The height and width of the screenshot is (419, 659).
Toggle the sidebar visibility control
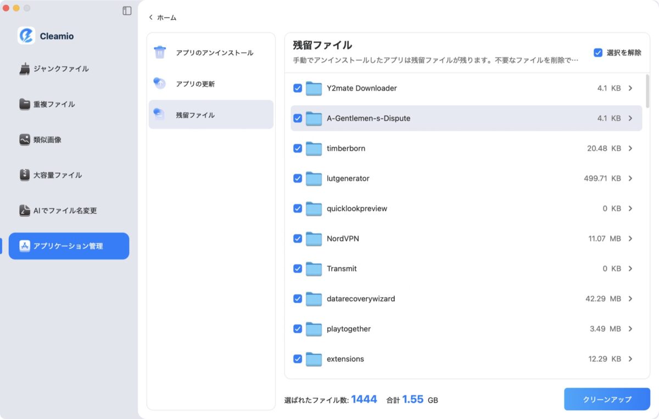pyautogui.click(x=127, y=11)
